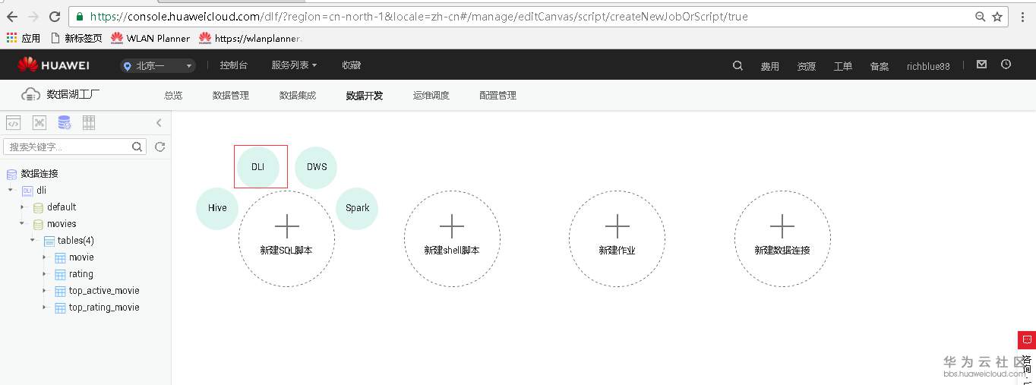Viewport: 1036px width, 385px height.
Task: Open 资源 in header
Action: click(807, 67)
